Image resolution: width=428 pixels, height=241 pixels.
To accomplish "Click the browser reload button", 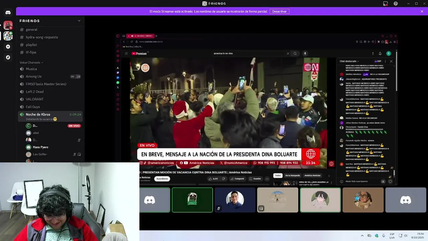I will click(x=132, y=42).
